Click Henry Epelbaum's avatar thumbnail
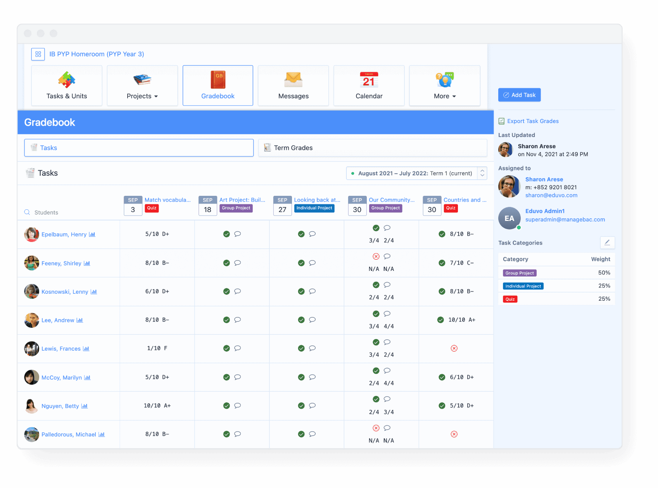658x488 pixels. click(x=31, y=234)
